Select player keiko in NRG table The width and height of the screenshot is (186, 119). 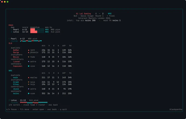point(16,94)
